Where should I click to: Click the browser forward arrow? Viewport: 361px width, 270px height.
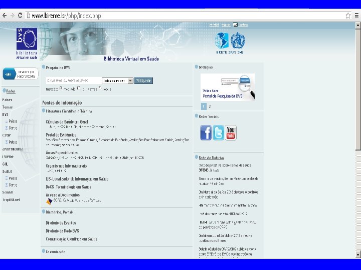click(x=12, y=15)
